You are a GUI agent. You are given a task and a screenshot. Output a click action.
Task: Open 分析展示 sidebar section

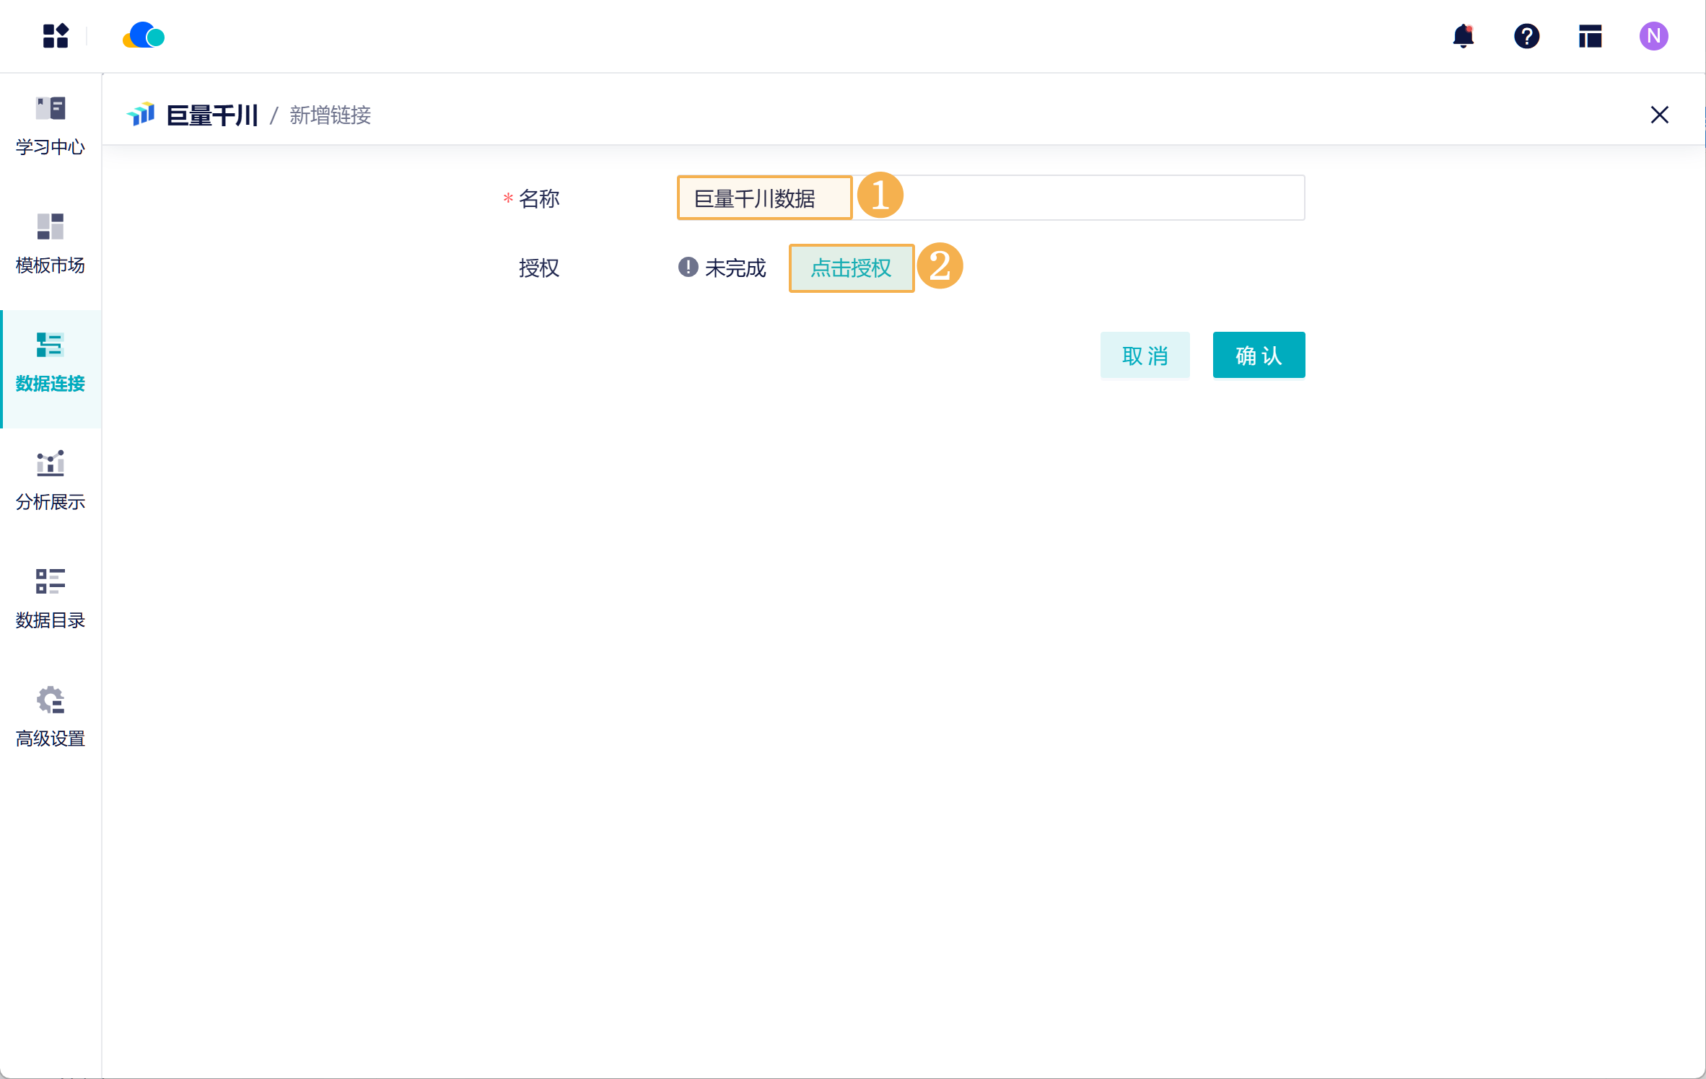(51, 481)
